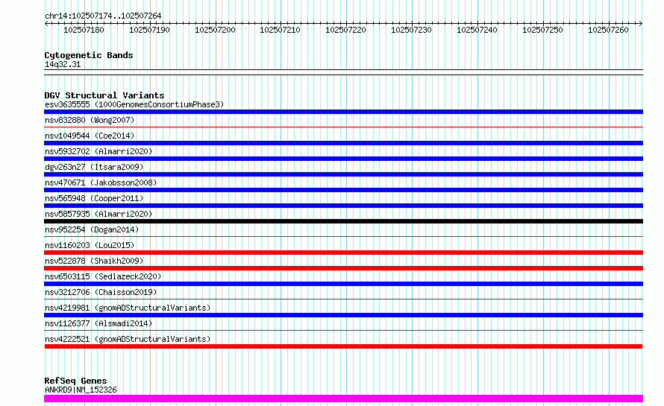
Task: Click ruler position 102507230
Action: click(x=411, y=30)
